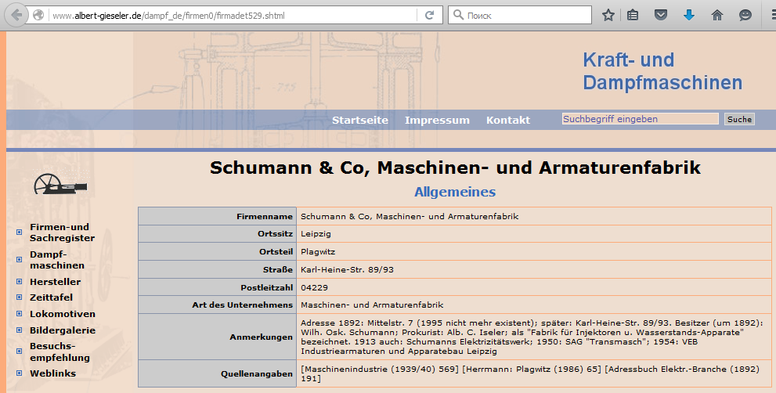Screen dimensions: 776x393
Task: Click bullet icon next to Hersteller
Action: pos(20,281)
